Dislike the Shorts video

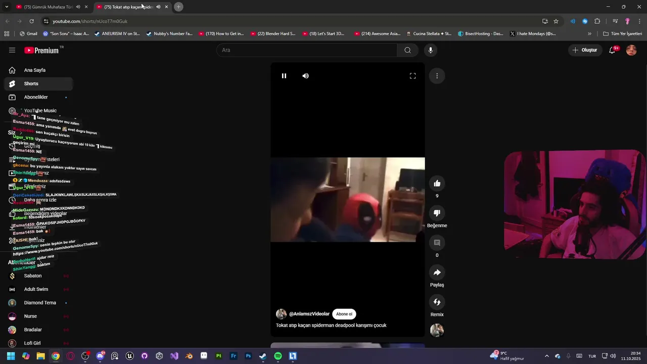(437, 213)
